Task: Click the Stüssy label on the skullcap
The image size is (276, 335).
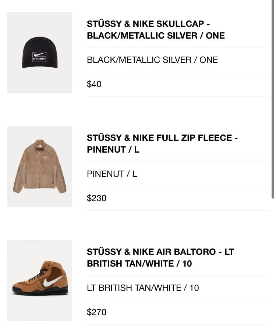Action: tap(39, 59)
